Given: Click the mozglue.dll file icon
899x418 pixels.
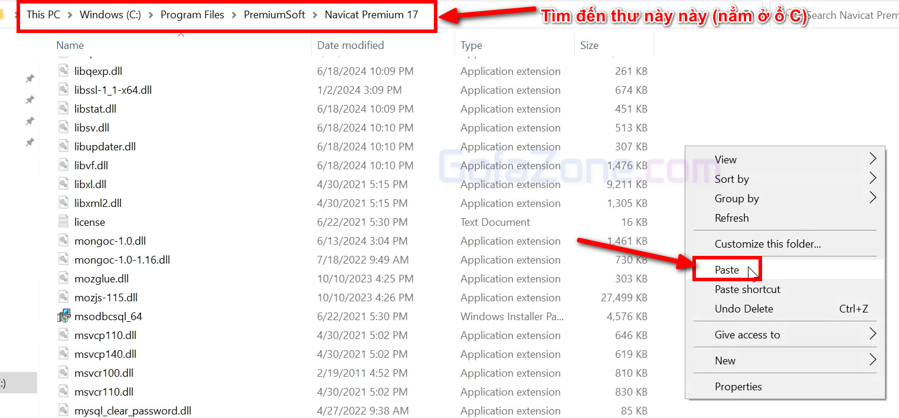Looking at the screenshot, I should click(64, 279).
